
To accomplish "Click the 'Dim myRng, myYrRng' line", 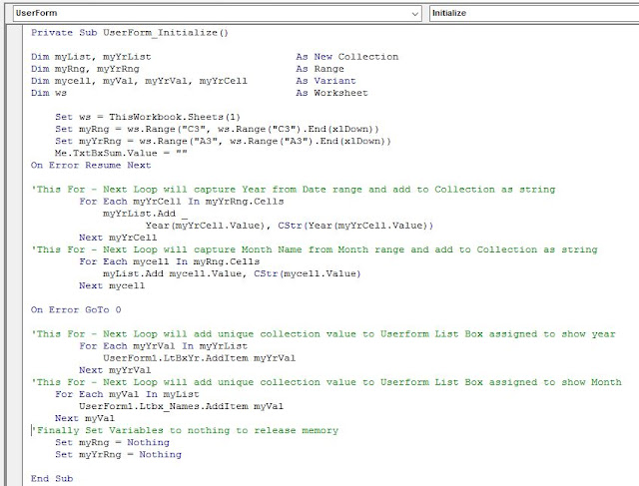I will click(x=85, y=69).
